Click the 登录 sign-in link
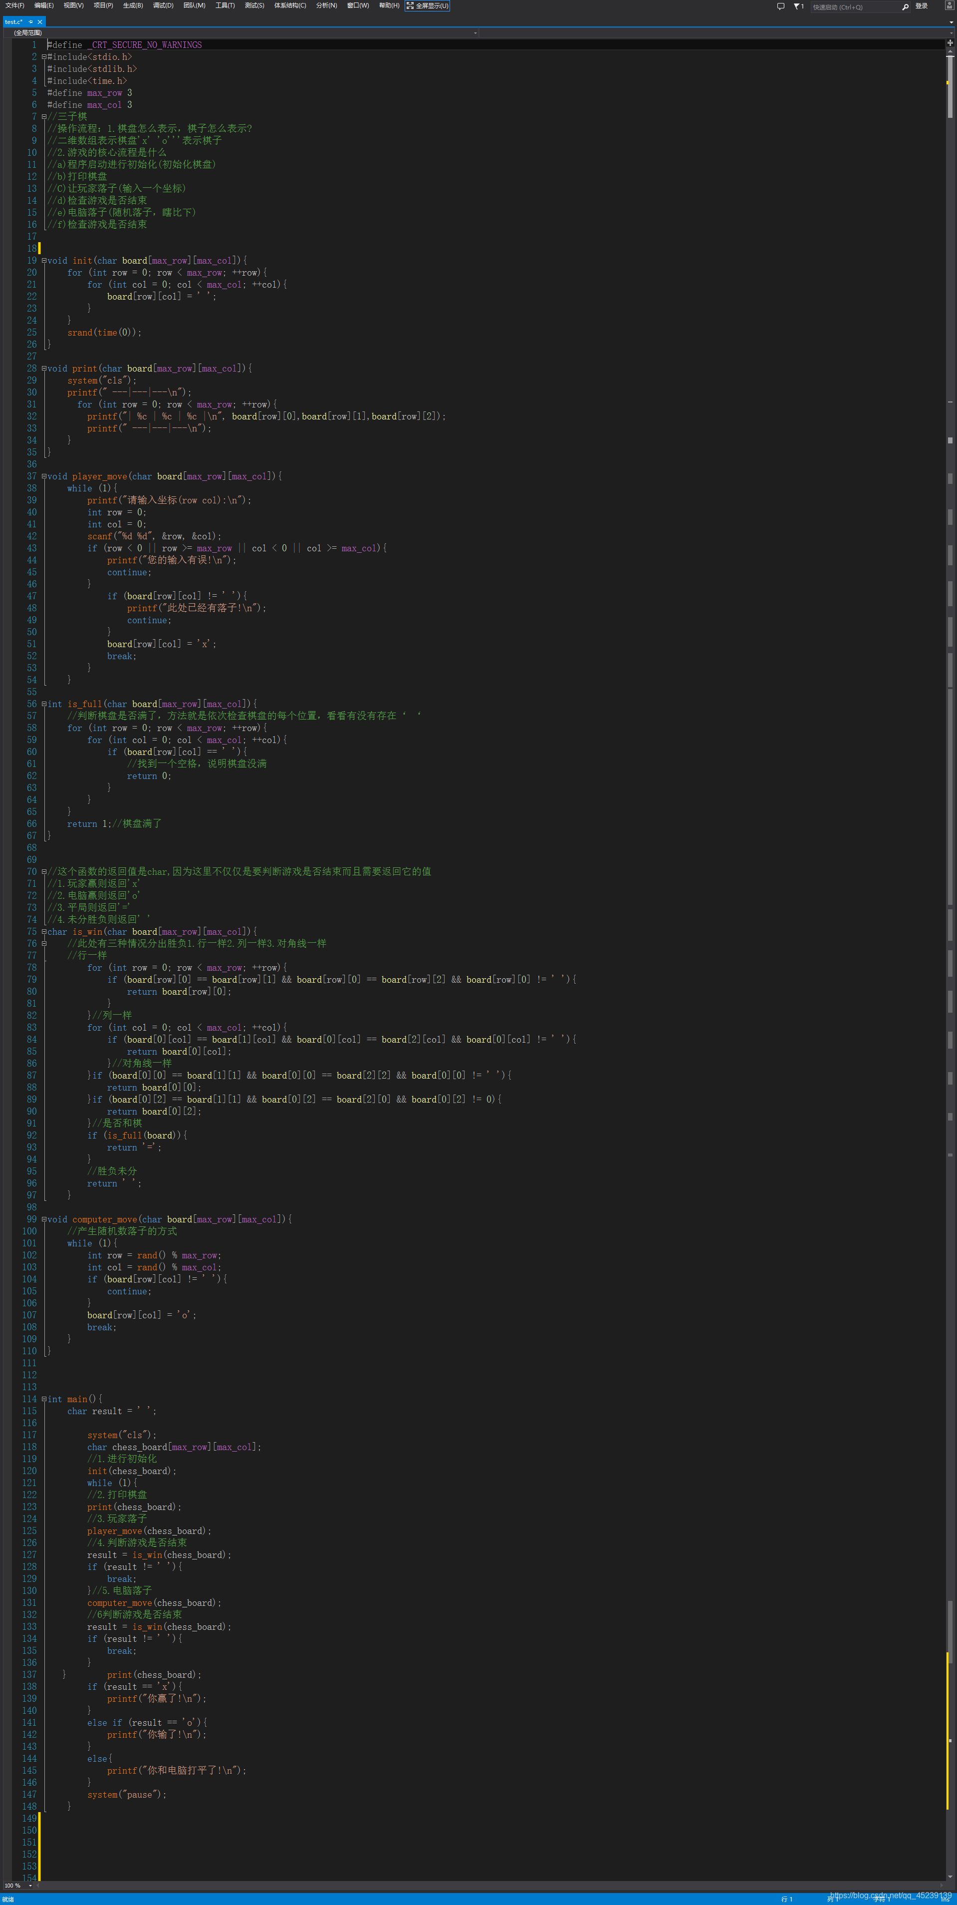957x1905 pixels. [x=922, y=6]
